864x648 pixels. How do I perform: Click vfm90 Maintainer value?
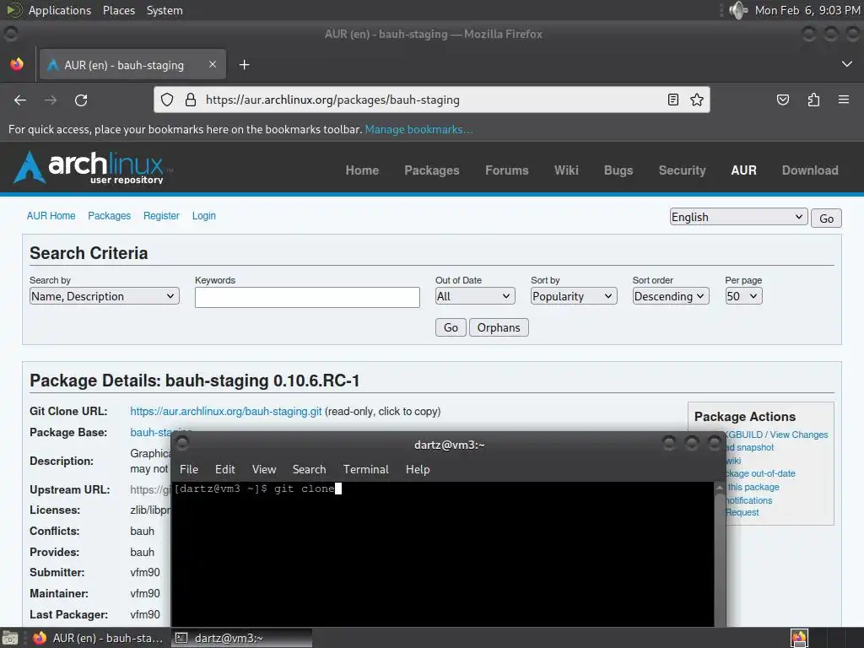click(145, 593)
